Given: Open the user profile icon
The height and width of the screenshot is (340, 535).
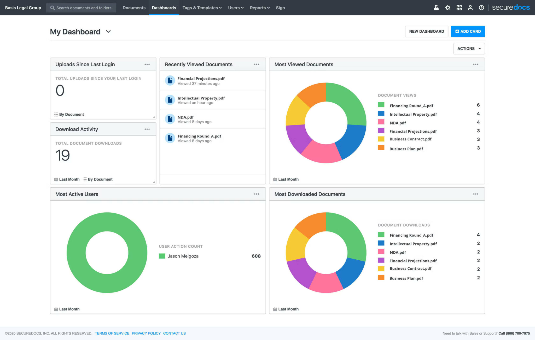Looking at the screenshot, I should tap(470, 8).
